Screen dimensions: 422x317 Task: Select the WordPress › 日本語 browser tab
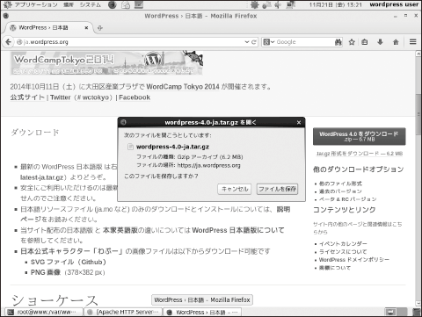pos(49,28)
